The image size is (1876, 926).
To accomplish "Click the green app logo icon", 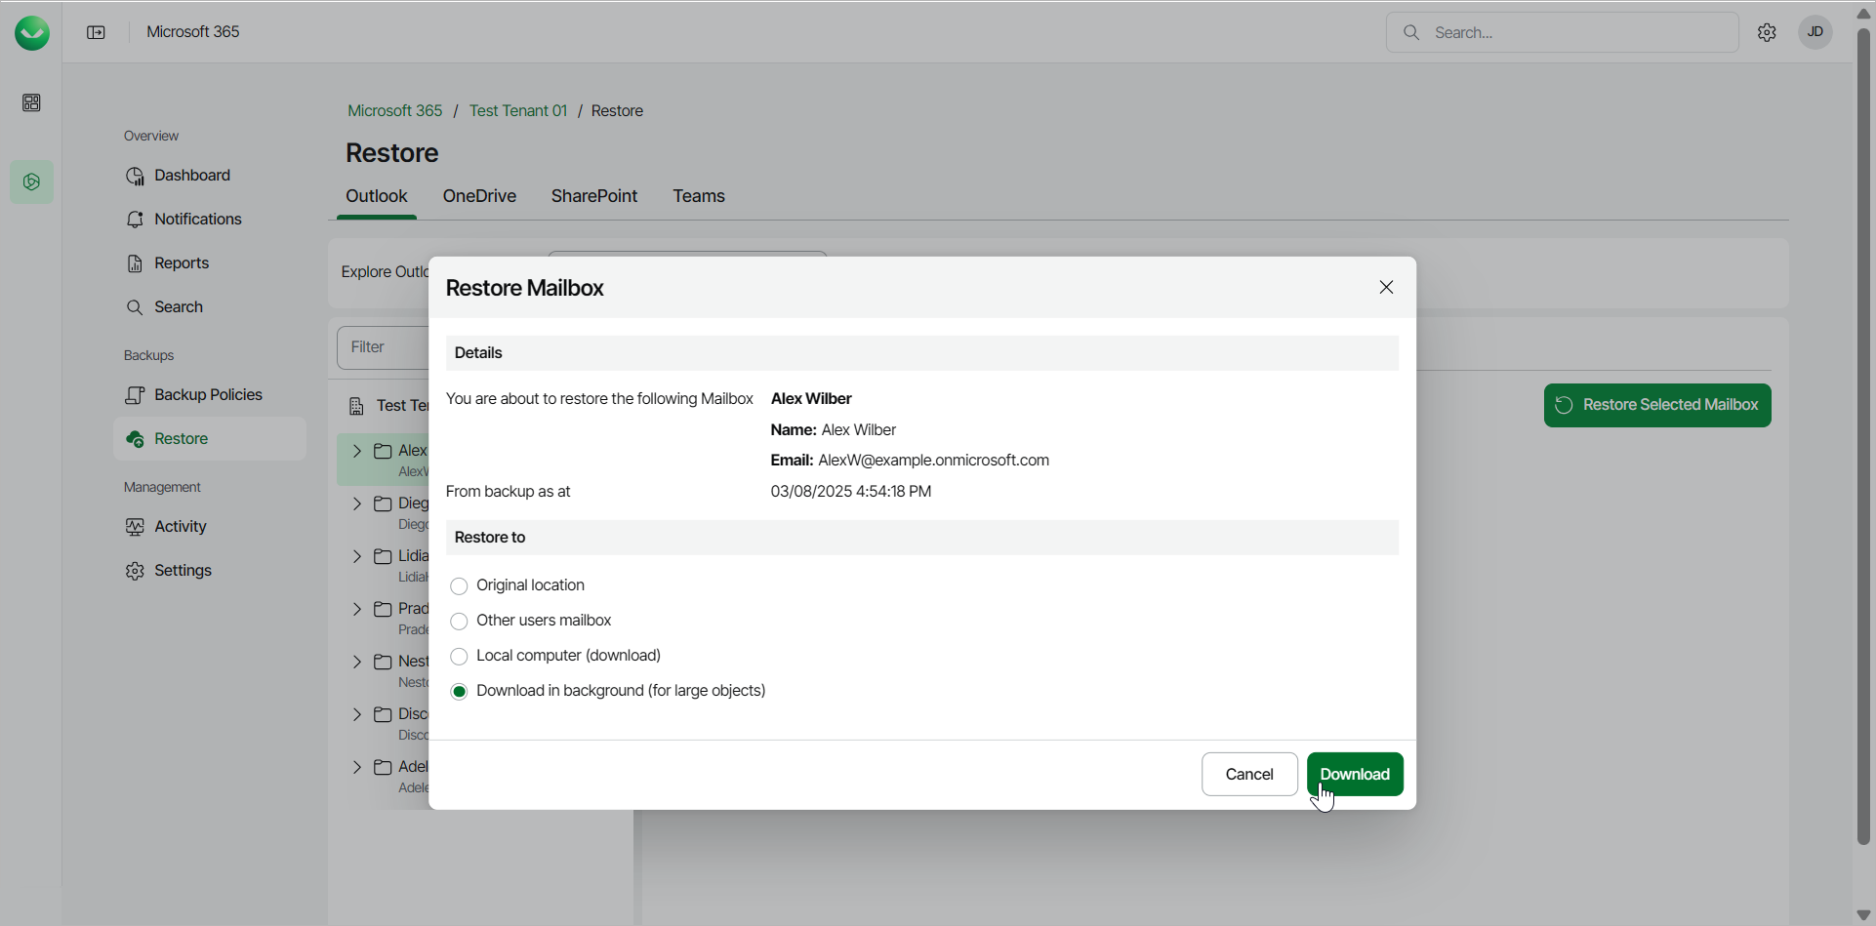I will click(x=32, y=33).
